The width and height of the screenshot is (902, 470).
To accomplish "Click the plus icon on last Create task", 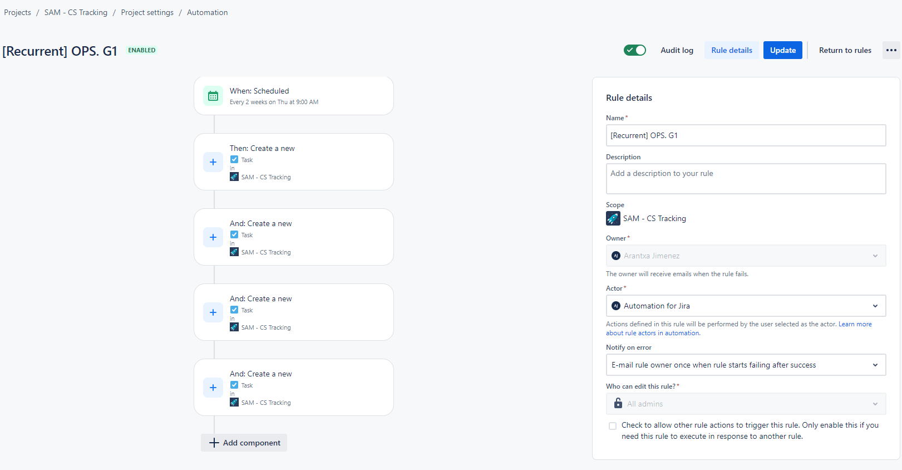I will (x=213, y=388).
